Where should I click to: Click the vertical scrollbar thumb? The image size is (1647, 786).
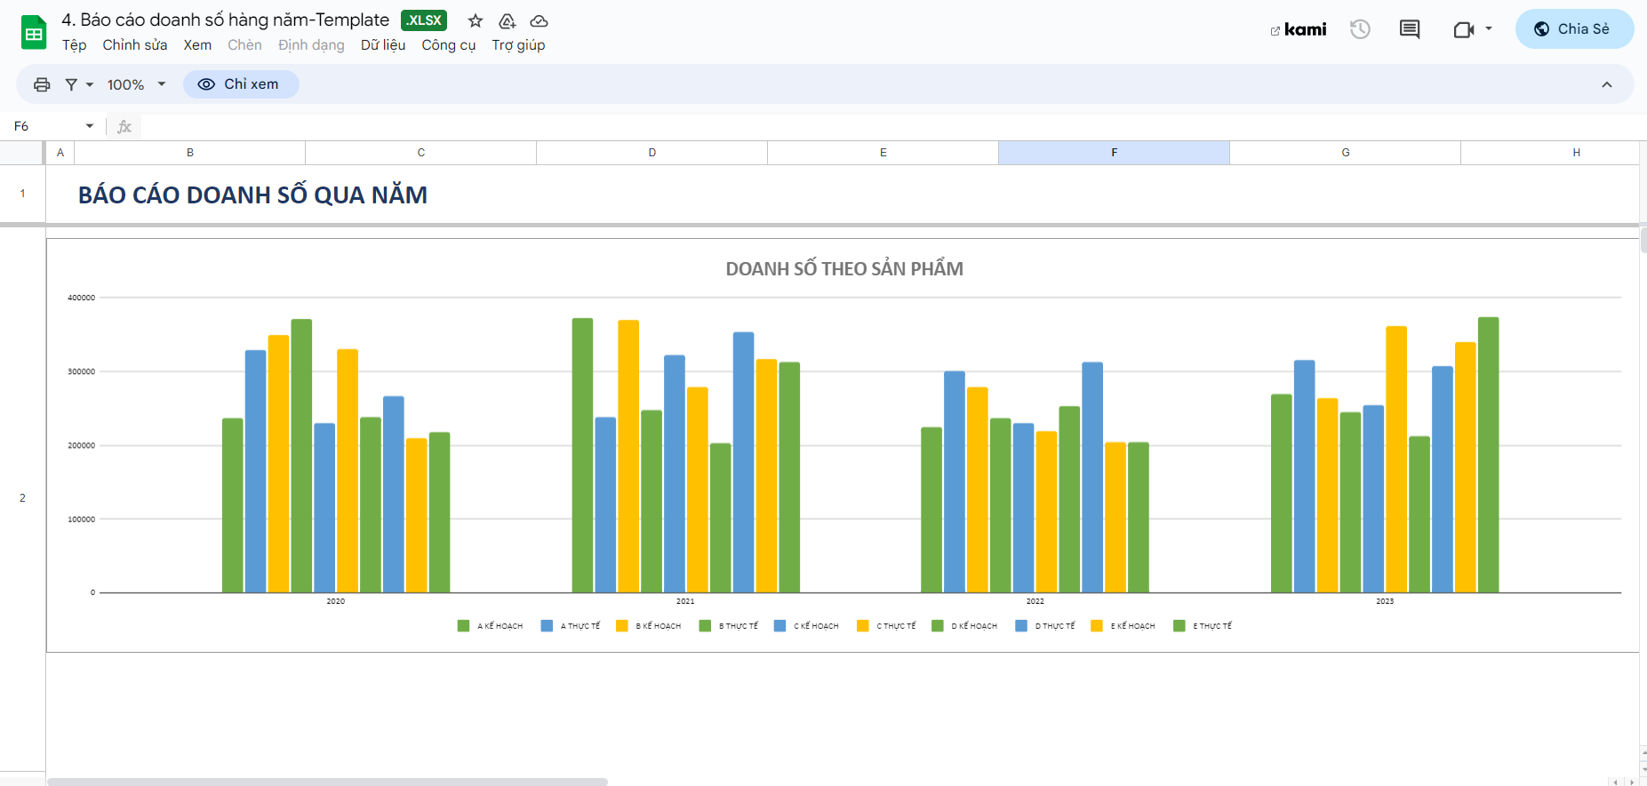(x=1643, y=241)
